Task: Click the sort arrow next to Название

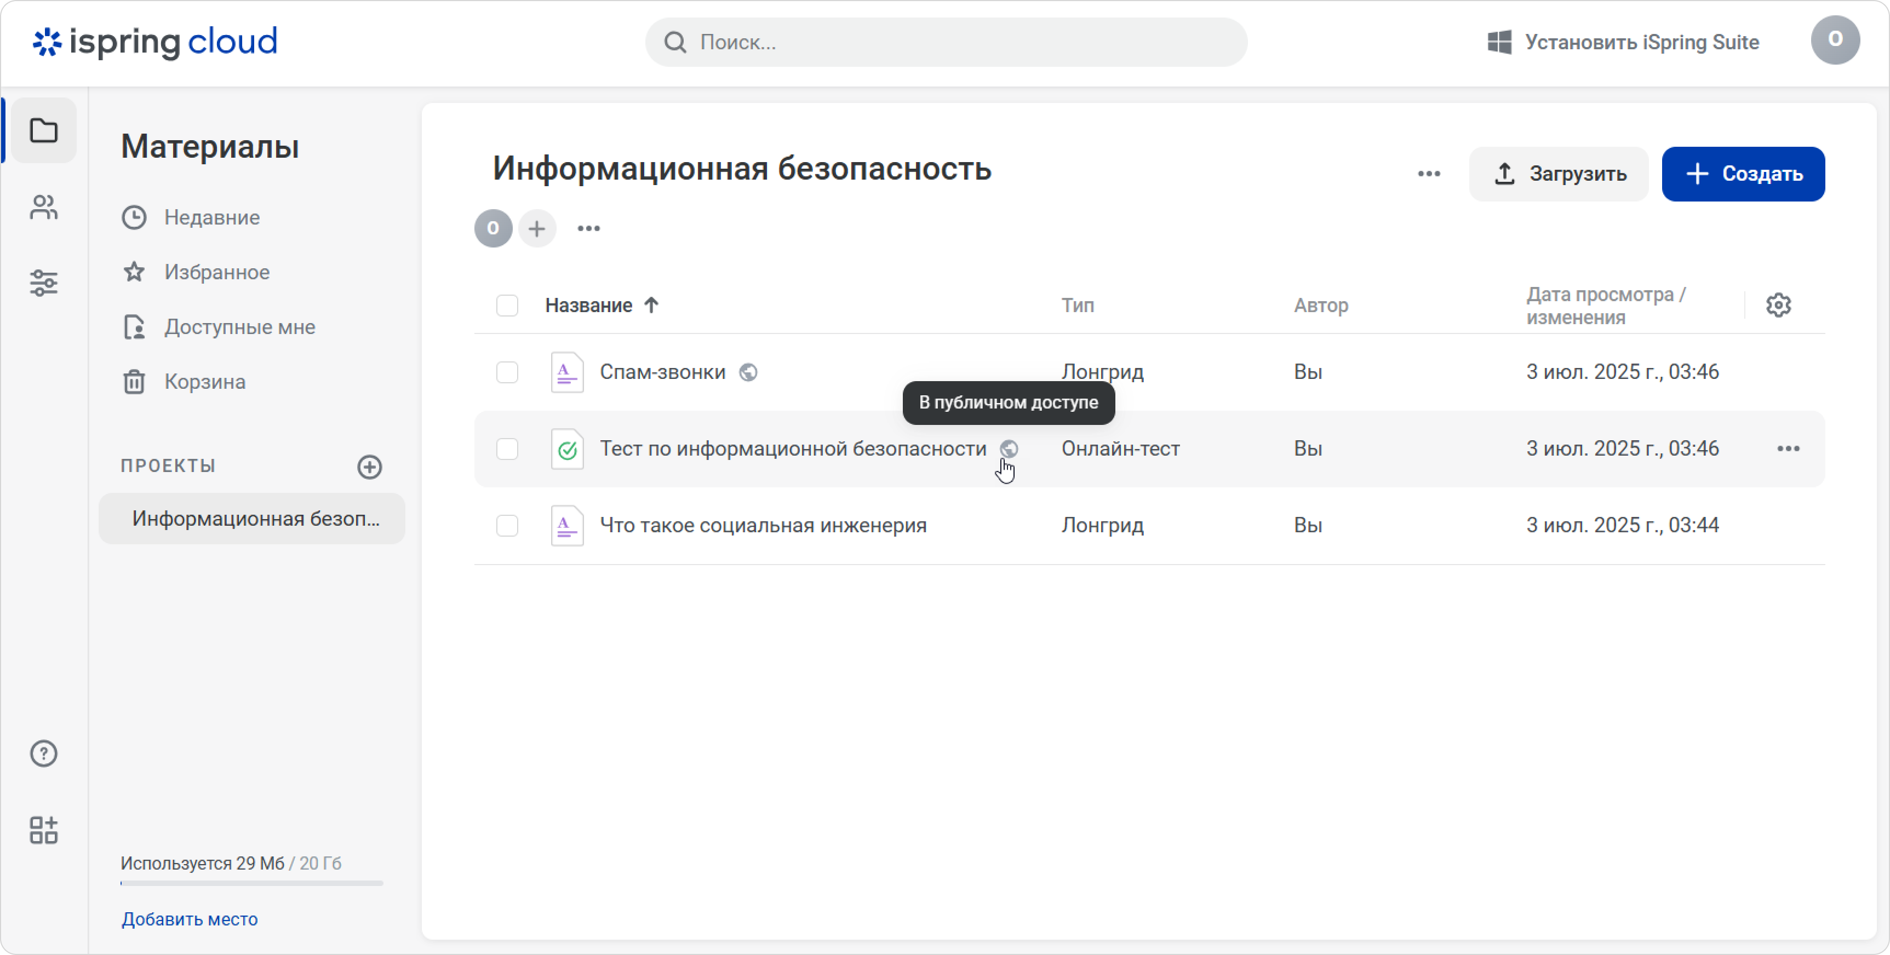Action: (x=651, y=305)
